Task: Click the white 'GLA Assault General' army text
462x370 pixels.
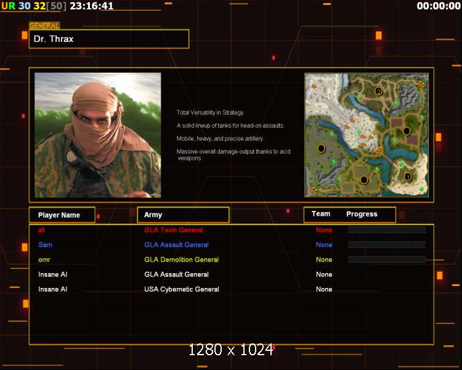Action: 177,274
